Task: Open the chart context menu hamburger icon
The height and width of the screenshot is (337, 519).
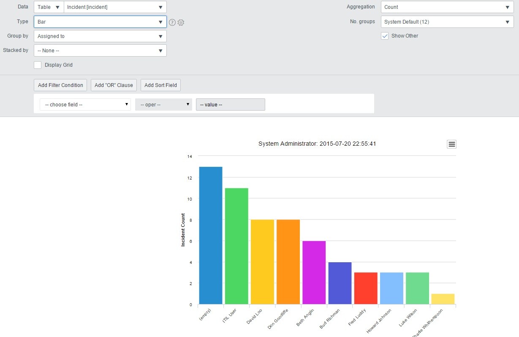Action: [452, 144]
